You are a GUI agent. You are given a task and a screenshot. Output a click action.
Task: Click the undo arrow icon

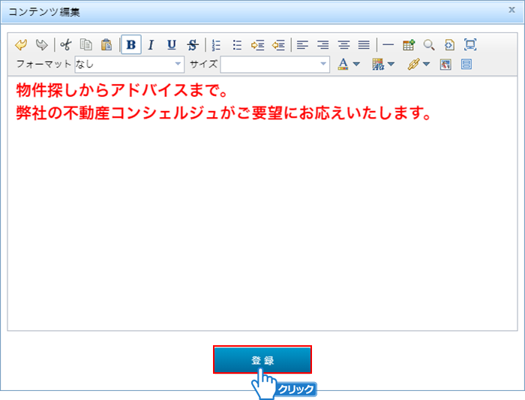[x=21, y=45]
